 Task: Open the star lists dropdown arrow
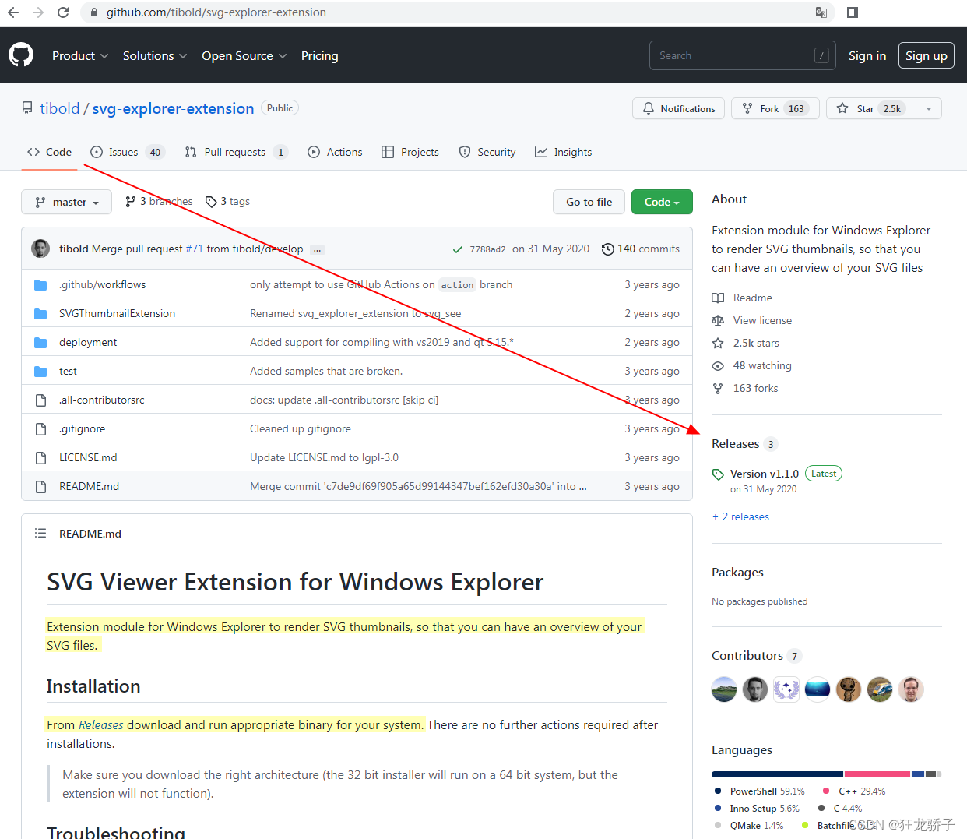point(929,108)
